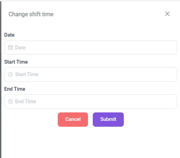Click the Date placeholder text
This screenshot has height=158, width=180.
coord(20,48)
